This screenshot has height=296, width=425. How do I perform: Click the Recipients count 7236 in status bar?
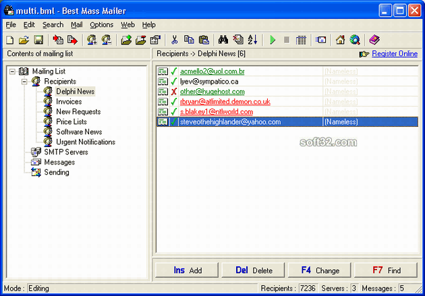coord(308,289)
